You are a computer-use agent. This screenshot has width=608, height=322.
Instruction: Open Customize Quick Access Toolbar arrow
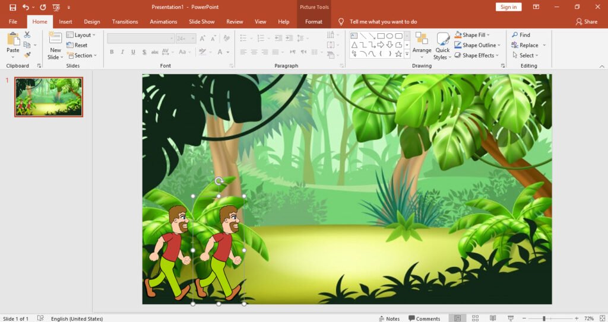(69, 7)
